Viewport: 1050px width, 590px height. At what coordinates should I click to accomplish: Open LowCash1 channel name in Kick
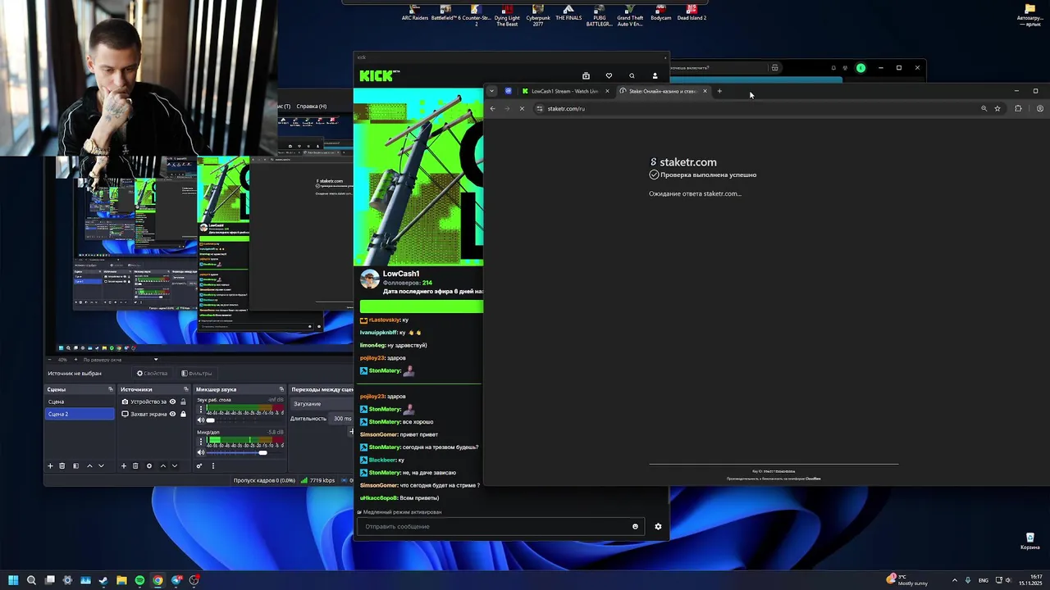click(401, 274)
